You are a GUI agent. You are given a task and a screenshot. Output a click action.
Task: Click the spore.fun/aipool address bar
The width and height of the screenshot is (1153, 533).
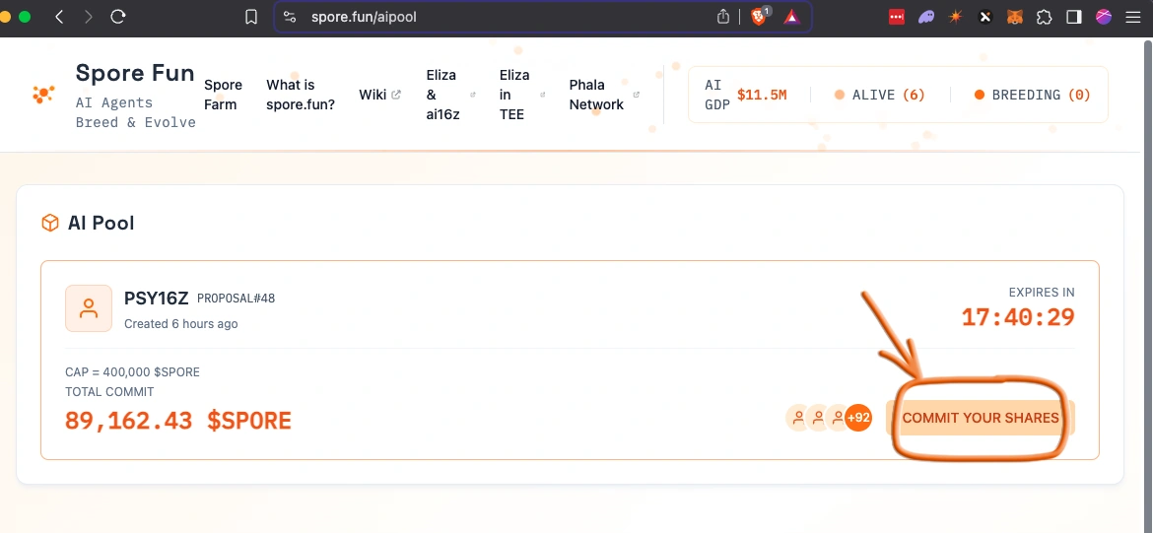click(x=543, y=17)
